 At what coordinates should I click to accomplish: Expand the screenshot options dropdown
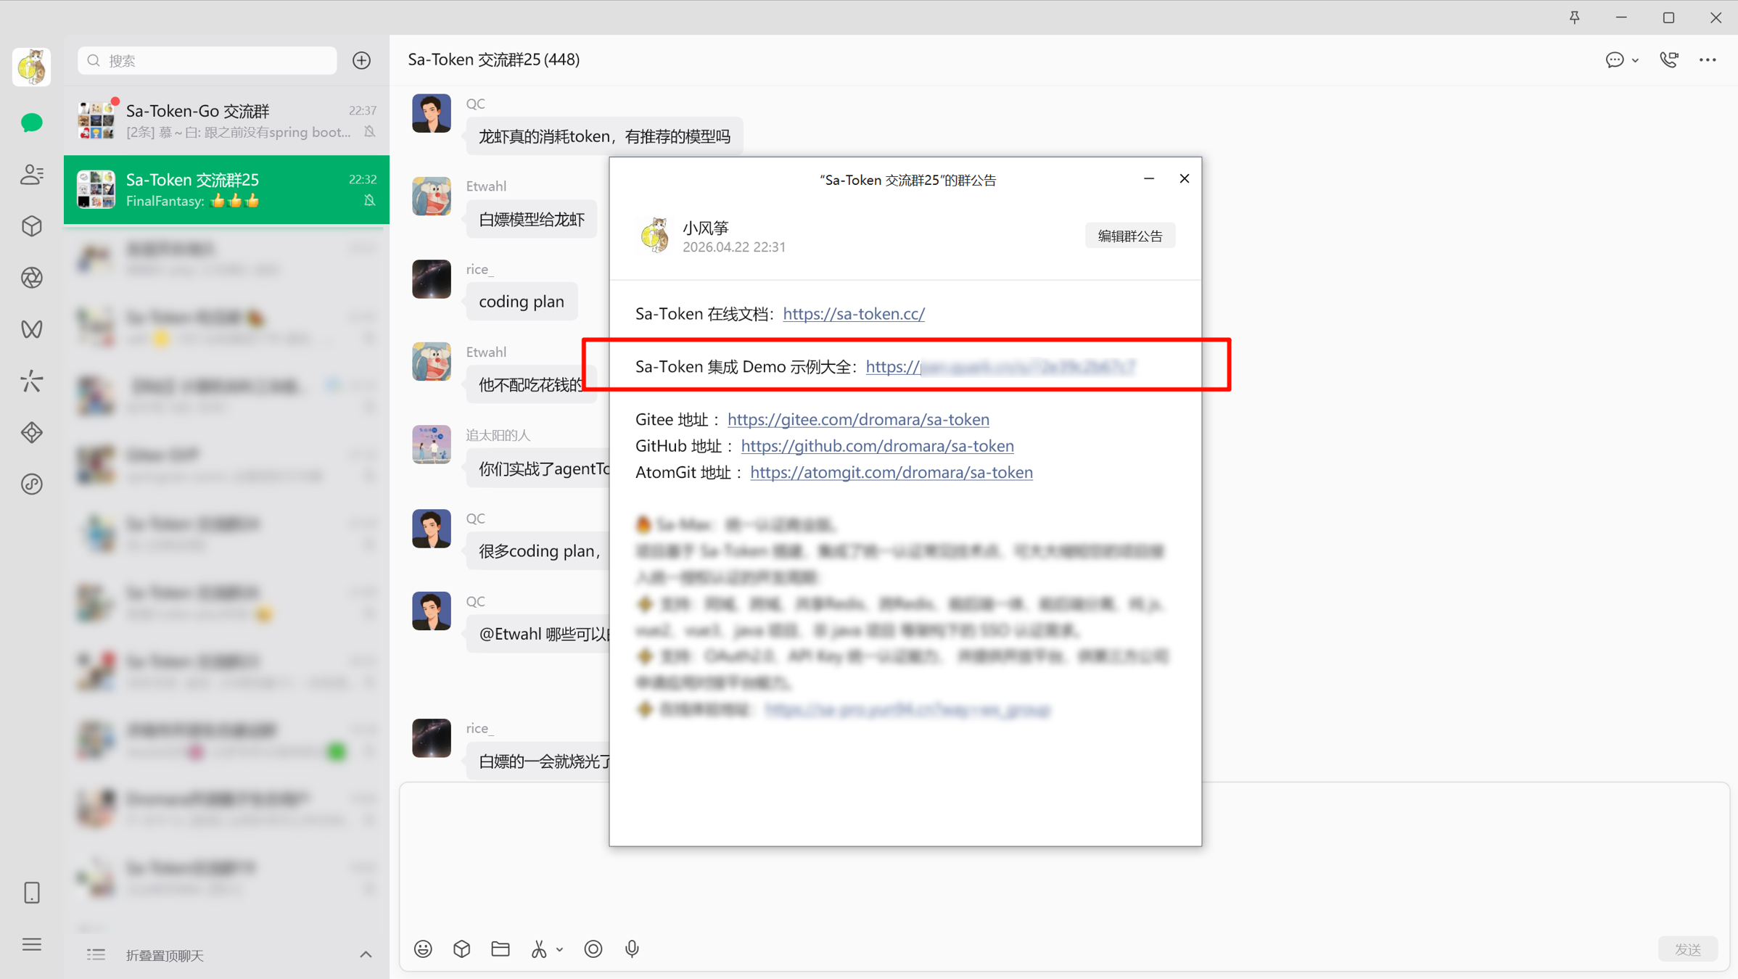[x=559, y=949]
